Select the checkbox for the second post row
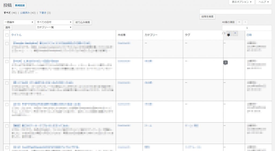The height and width of the screenshot is (151, 275). coord(7,61)
